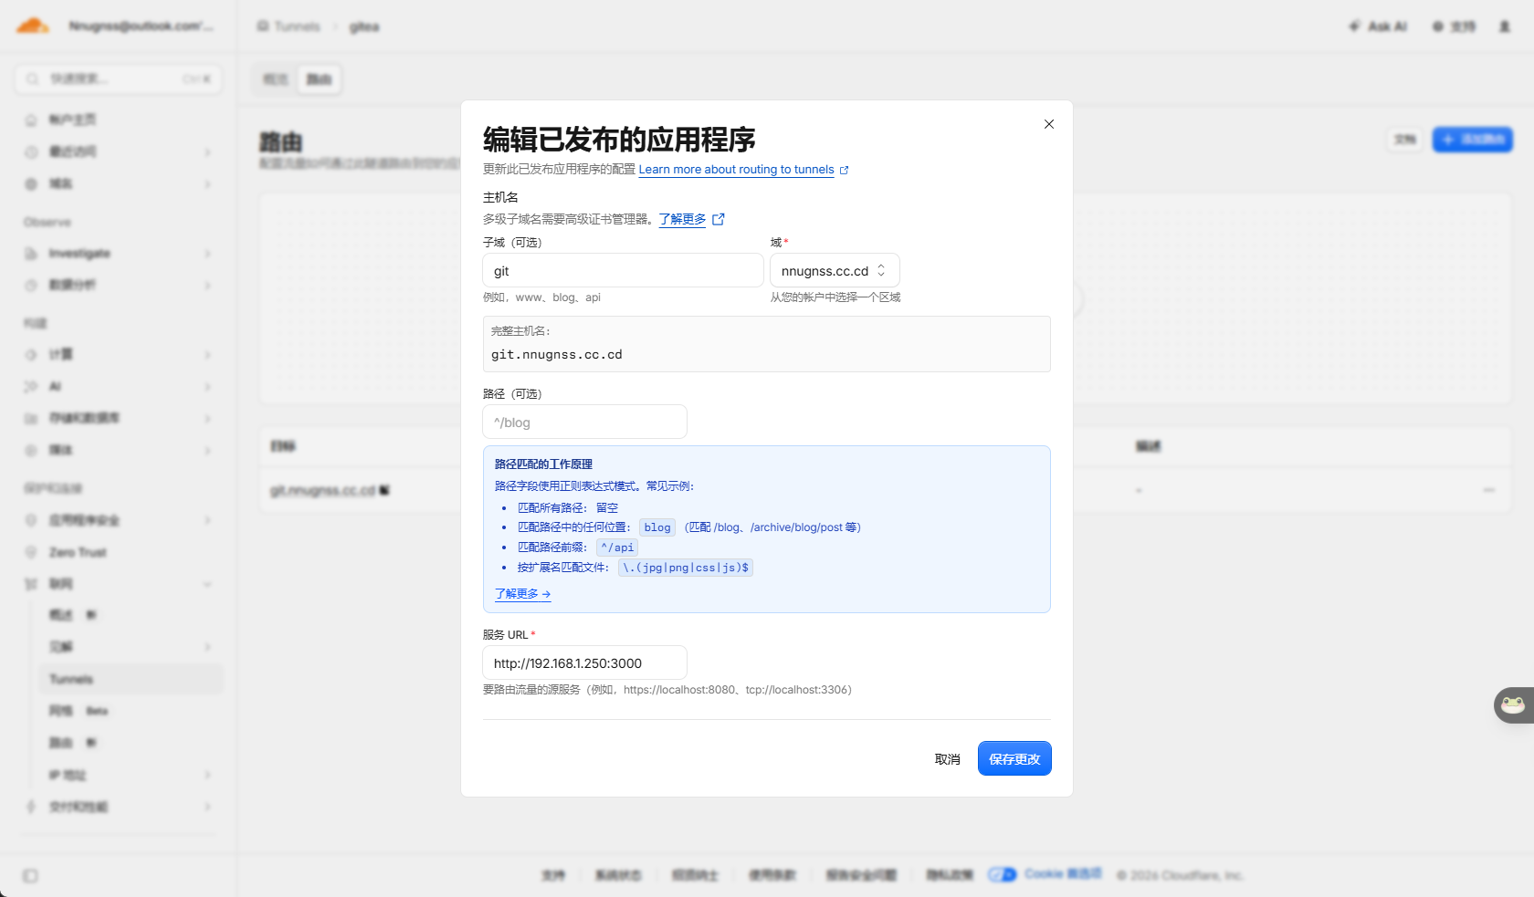Collapse the 联网 sidebar section
The width and height of the screenshot is (1534, 897).
click(207, 584)
